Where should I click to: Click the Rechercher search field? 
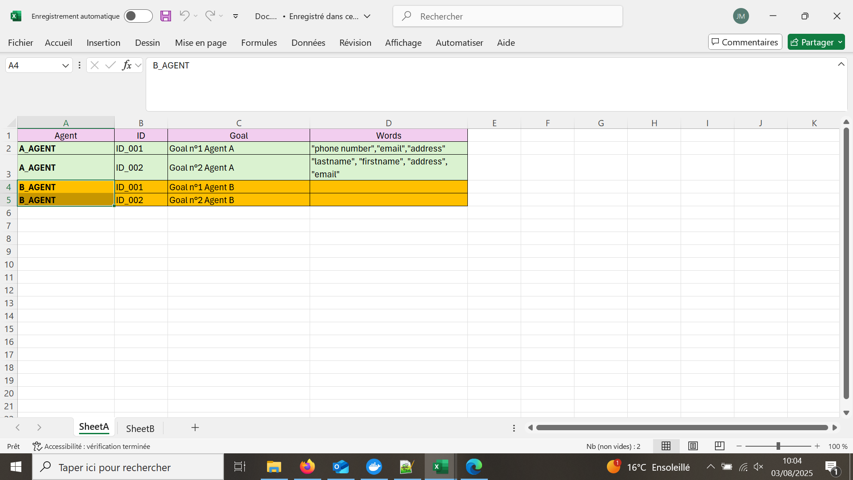507,16
